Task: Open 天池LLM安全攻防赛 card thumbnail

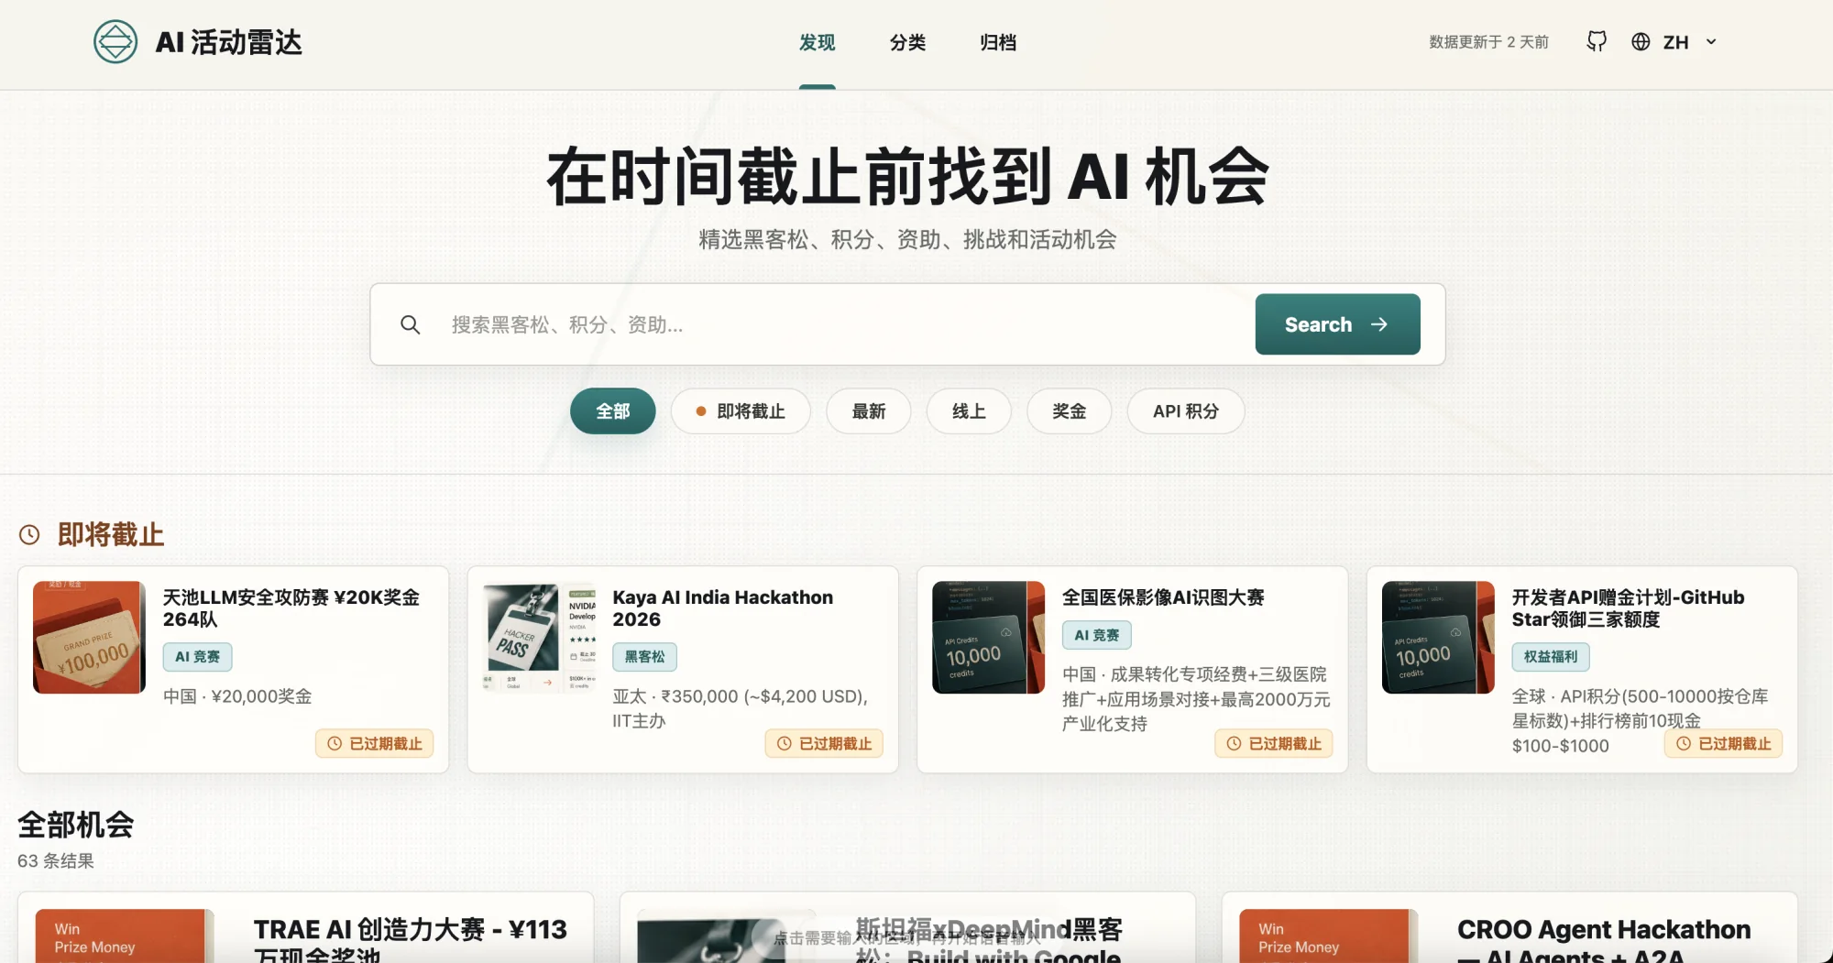Action: (x=89, y=637)
